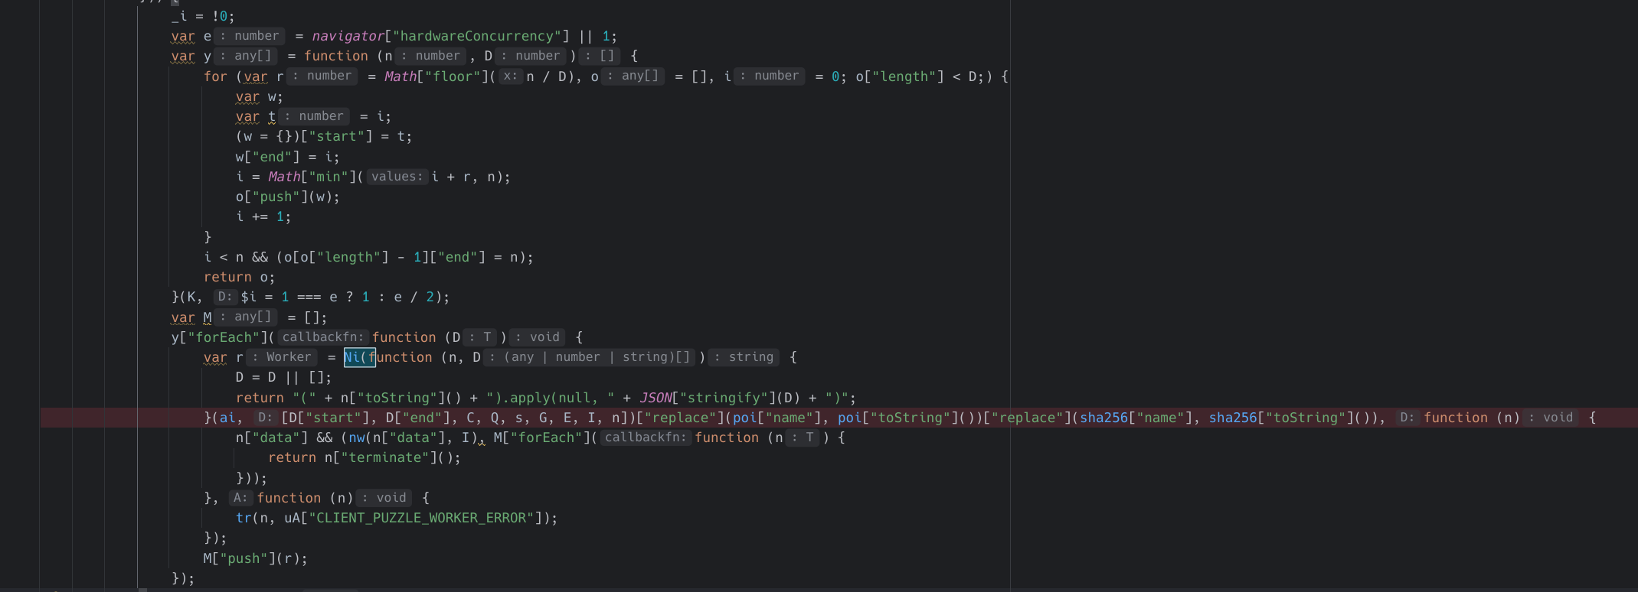The width and height of the screenshot is (1638, 592).
Task: Click poi in poi["name"]
Action: (745, 418)
